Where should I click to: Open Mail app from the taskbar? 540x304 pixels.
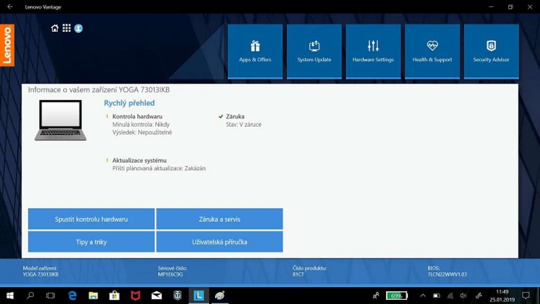(156, 296)
